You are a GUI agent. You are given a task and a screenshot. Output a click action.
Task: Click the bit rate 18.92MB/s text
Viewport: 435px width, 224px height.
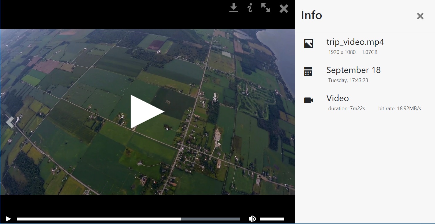(399, 108)
